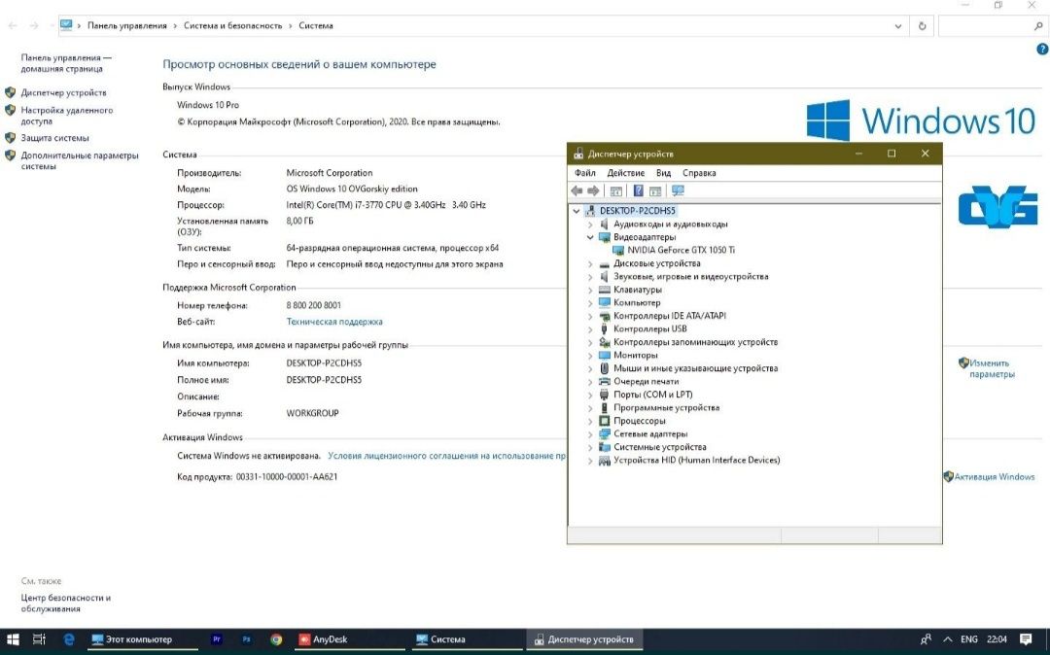Click the Help icon in Device Manager toolbar
Screen dimensions: 1050x655
tap(638, 190)
